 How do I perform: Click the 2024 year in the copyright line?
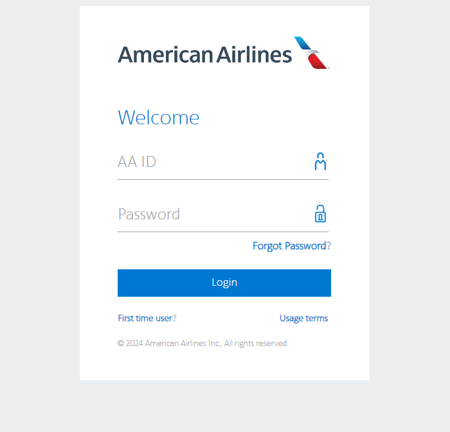tap(135, 344)
